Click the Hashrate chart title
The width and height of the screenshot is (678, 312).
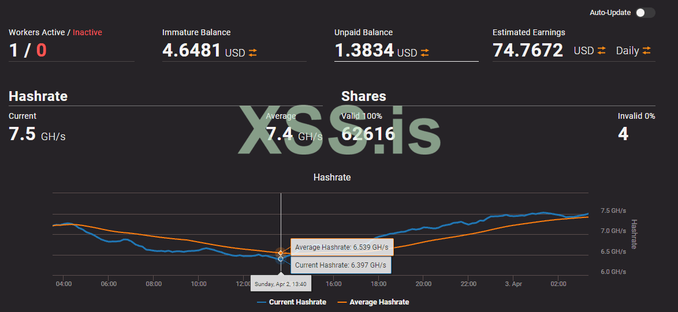point(332,177)
